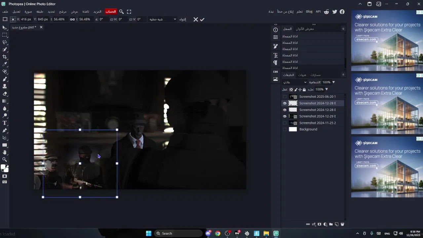Confirm the transform with checkmark
The width and height of the screenshot is (423, 238).
click(x=202, y=20)
